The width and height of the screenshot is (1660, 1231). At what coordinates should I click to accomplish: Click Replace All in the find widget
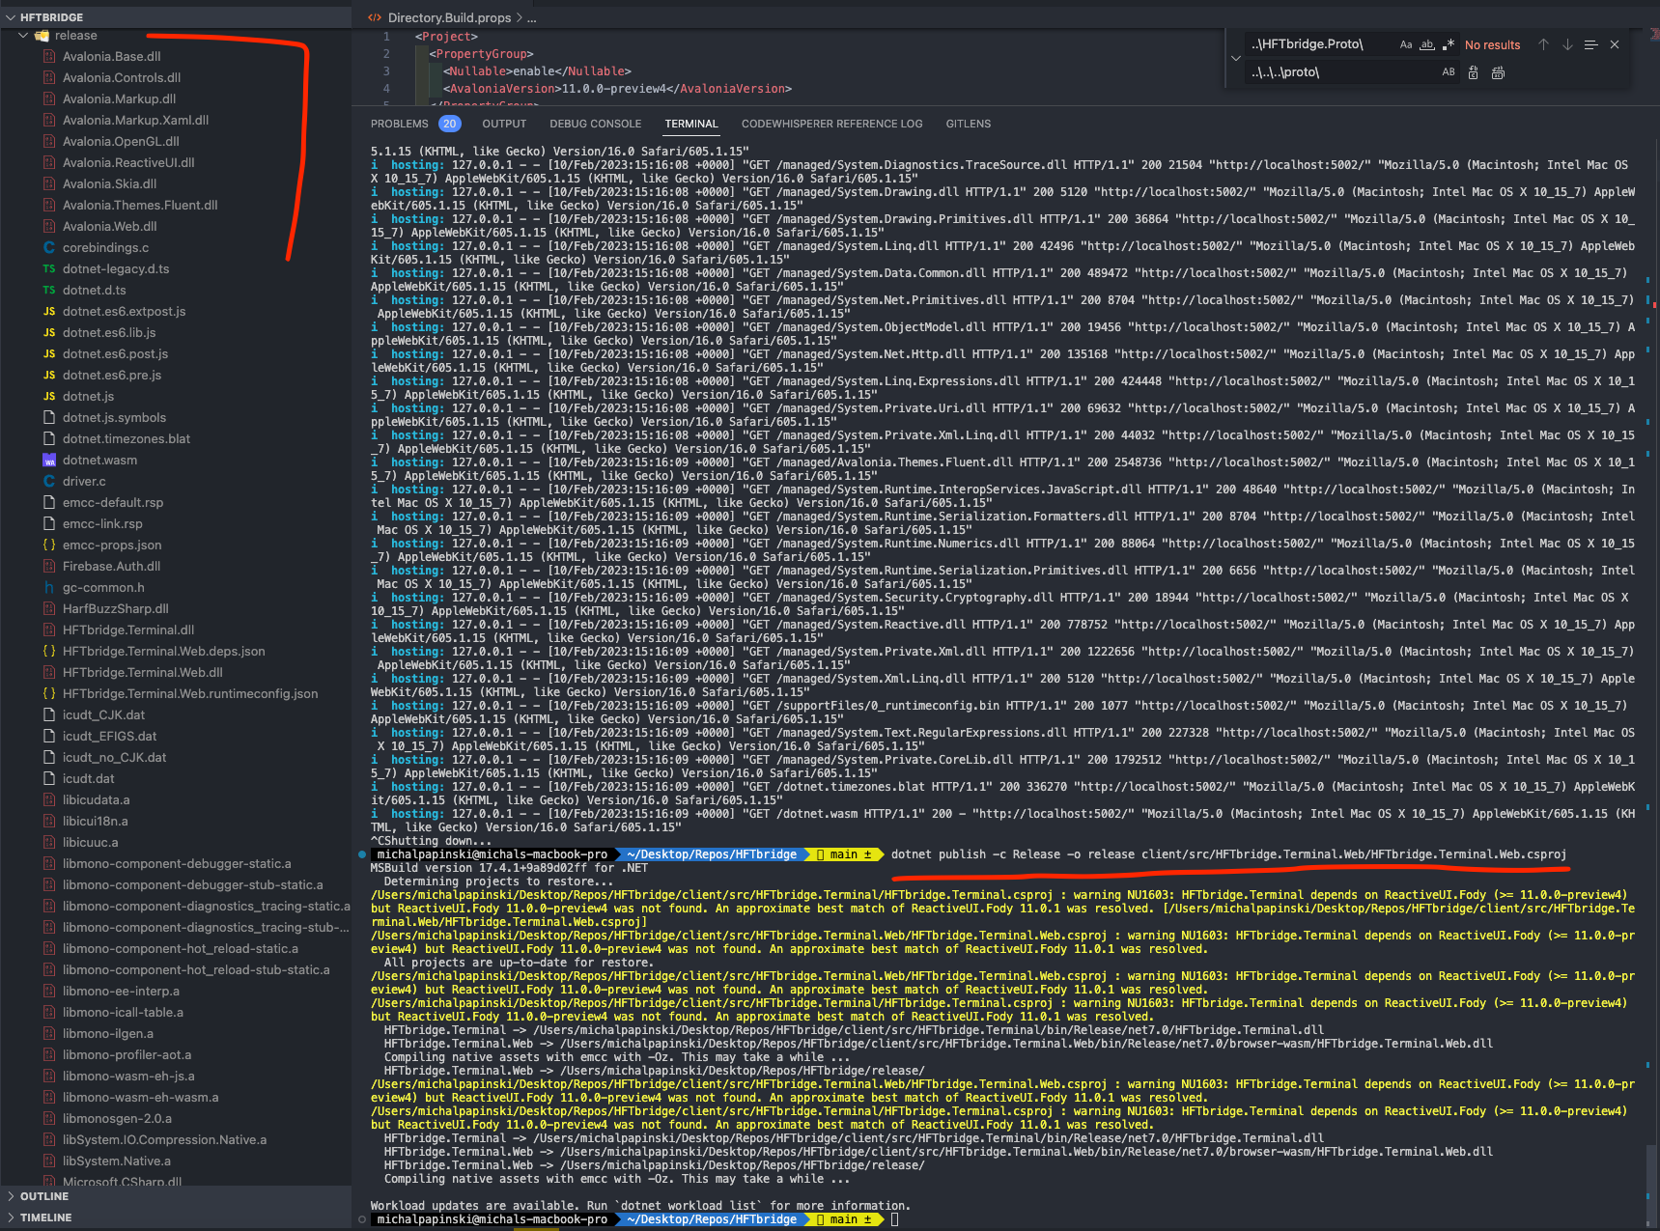click(1498, 71)
